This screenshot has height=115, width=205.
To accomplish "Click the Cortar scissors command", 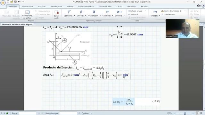I will [x=194, y=11].
